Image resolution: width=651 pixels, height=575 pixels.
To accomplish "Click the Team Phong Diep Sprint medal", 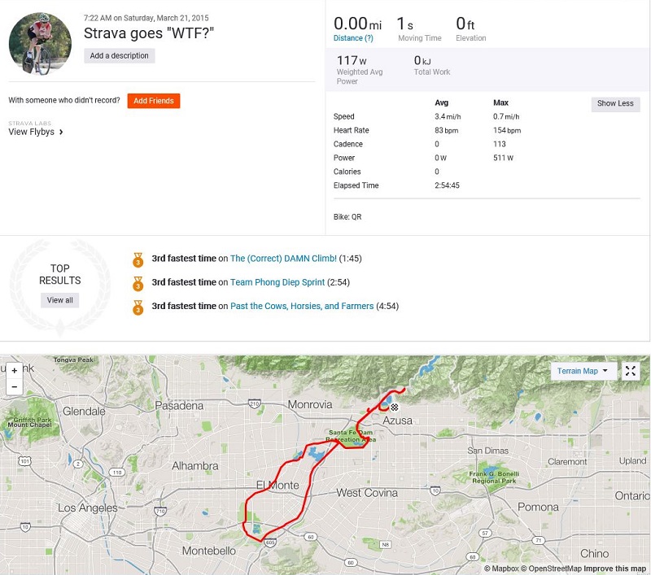I will point(138,283).
